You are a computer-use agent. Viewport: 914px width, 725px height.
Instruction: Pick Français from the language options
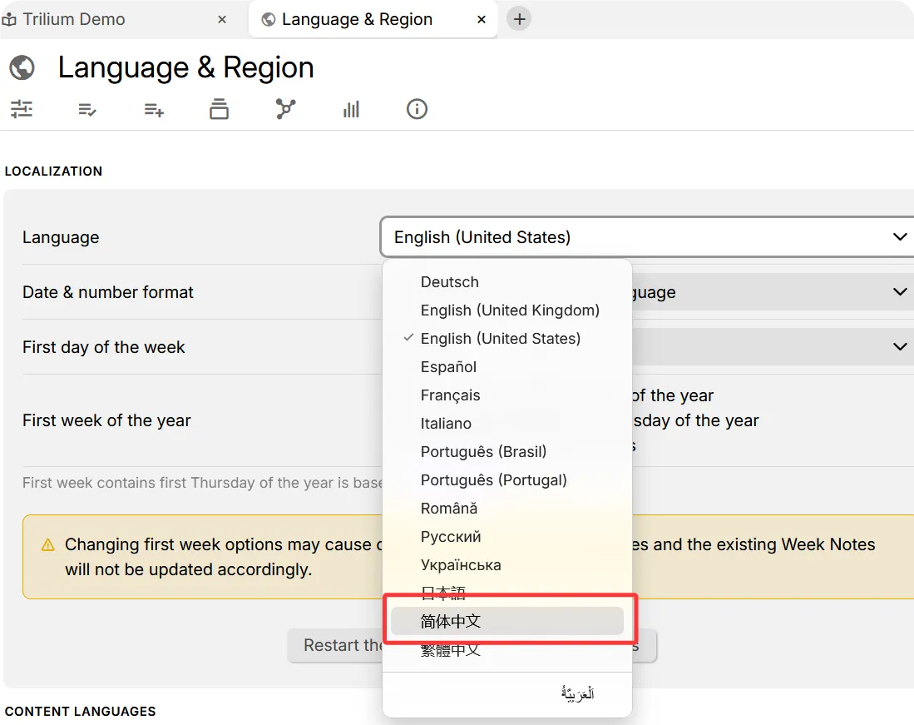450,395
